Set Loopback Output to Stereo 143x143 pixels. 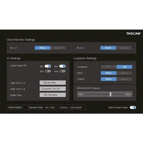coord(124,79)
